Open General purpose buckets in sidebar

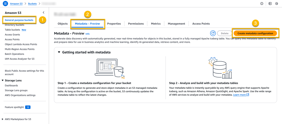[19, 20]
